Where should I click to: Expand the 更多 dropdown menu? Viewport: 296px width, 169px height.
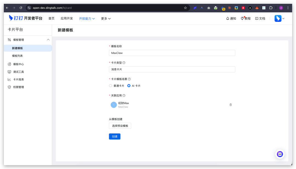106,19
